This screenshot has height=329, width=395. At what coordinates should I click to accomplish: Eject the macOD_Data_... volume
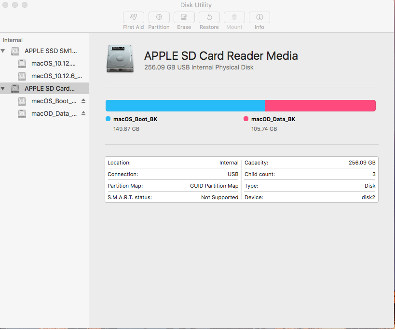click(x=83, y=114)
